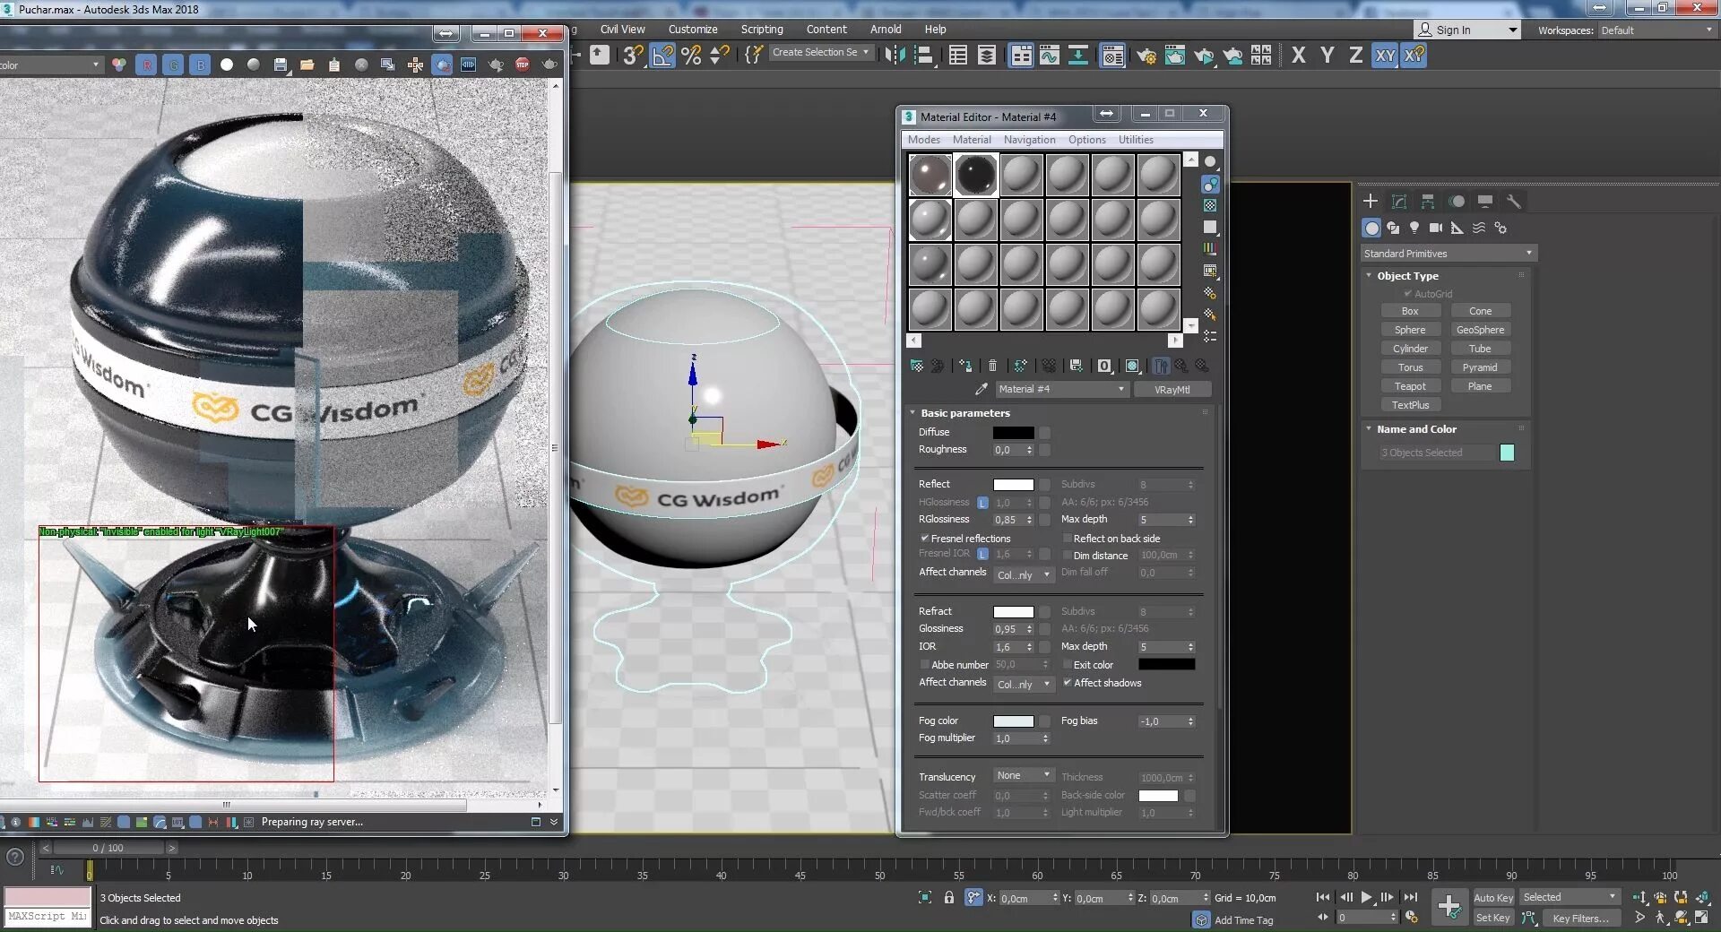The height and width of the screenshot is (932, 1721).
Task: Open the Navigation menu in Material Editor
Action: (1029, 140)
